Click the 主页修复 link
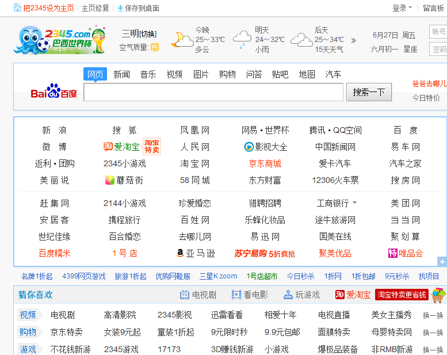The image size is (447, 355). 95,8
